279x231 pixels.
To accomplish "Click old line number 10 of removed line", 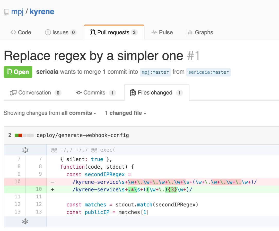I will 18,182.
